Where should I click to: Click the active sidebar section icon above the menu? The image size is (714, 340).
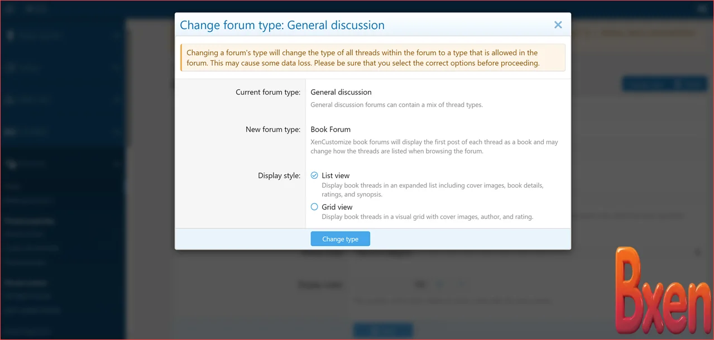[x=11, y=163]
